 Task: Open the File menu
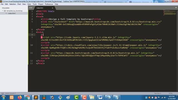click(x=2, y=4)
